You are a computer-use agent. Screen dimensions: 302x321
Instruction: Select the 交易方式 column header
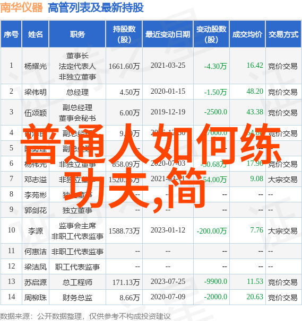(283, 34)
